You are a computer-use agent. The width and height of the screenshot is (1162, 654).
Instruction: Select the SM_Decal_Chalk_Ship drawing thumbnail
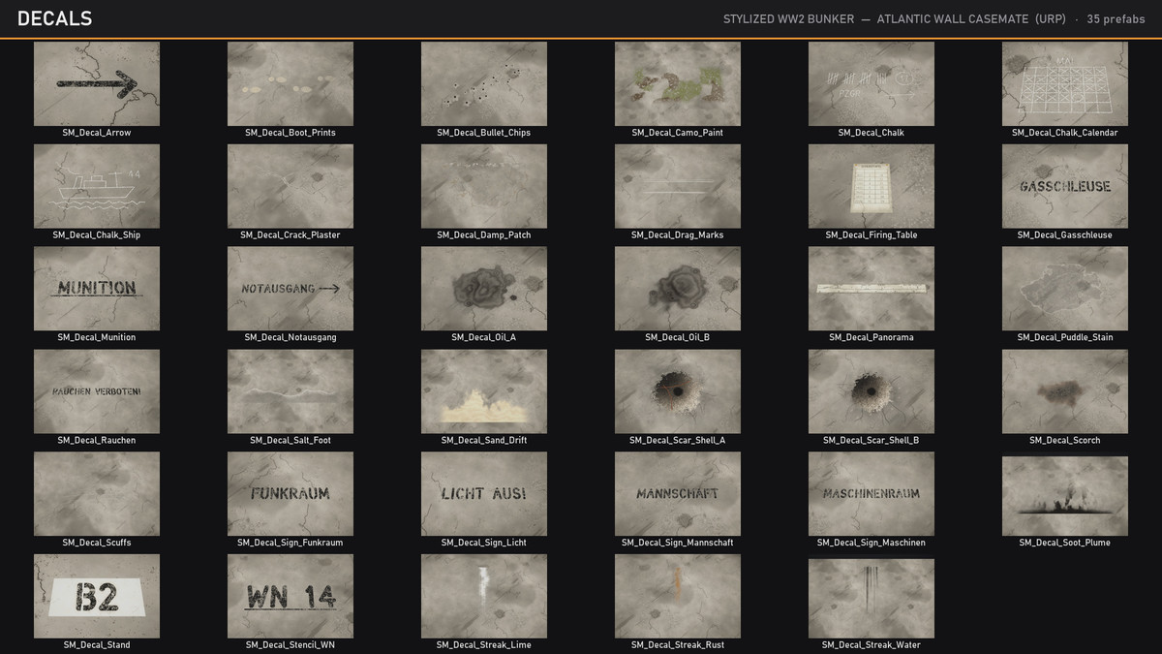click(x=97, y=186)
